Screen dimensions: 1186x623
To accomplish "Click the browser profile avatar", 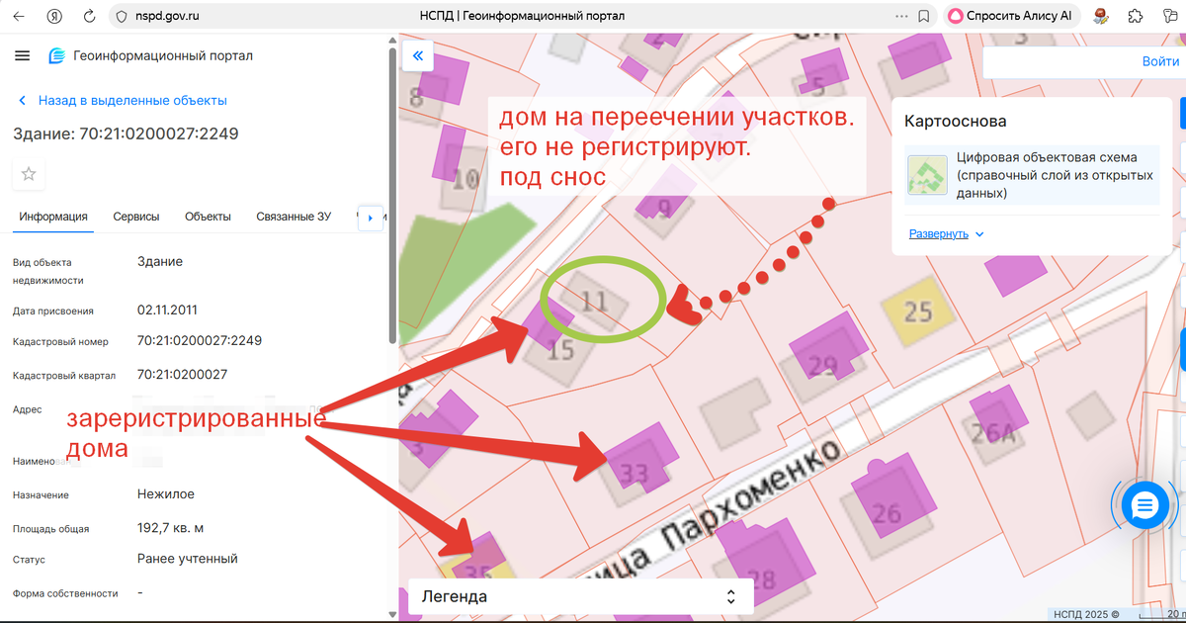I will 1100,15.
